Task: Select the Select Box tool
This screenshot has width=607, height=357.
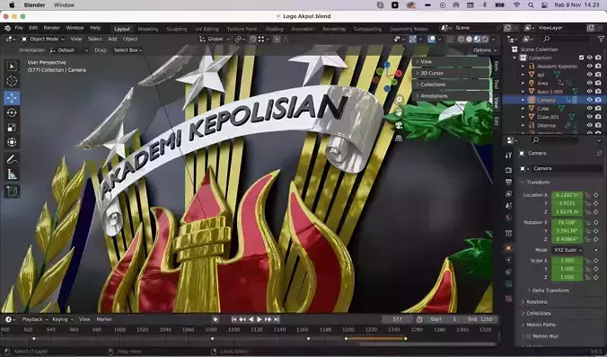Action: (12, 67)
